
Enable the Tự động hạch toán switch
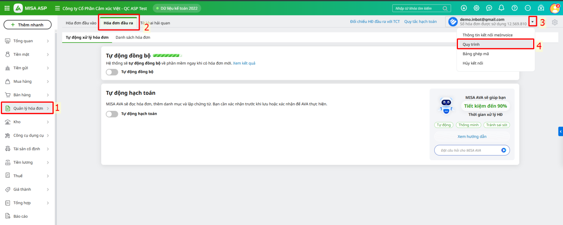point(112,114)
